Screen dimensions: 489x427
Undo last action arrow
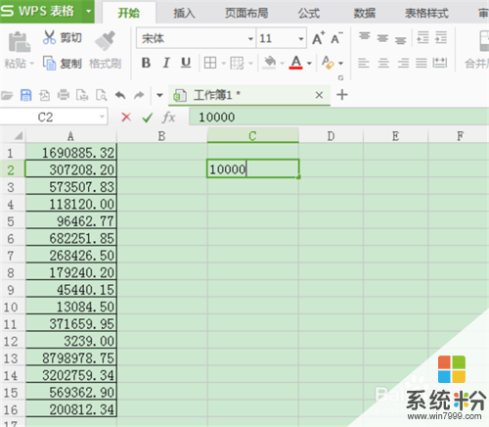[120, 95]
